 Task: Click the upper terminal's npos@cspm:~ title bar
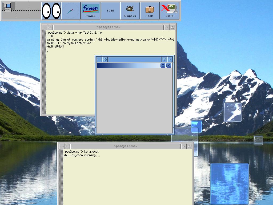pos(108,27)
